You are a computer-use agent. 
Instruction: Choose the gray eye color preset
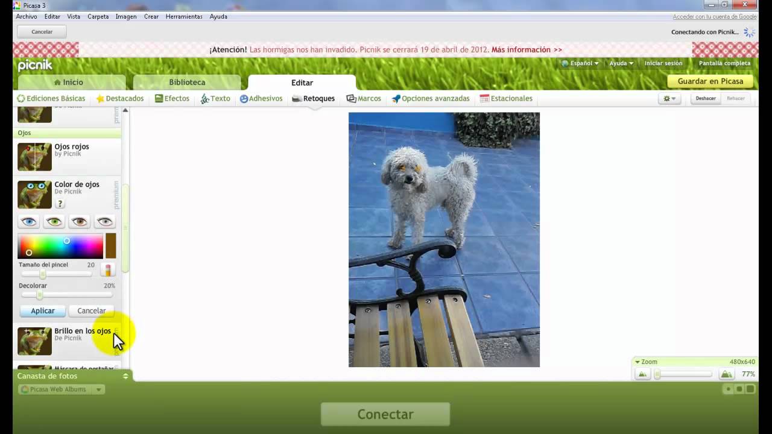tap(105, 222)
